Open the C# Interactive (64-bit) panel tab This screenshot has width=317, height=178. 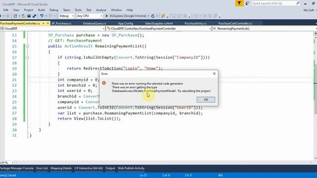click(89, 168)
